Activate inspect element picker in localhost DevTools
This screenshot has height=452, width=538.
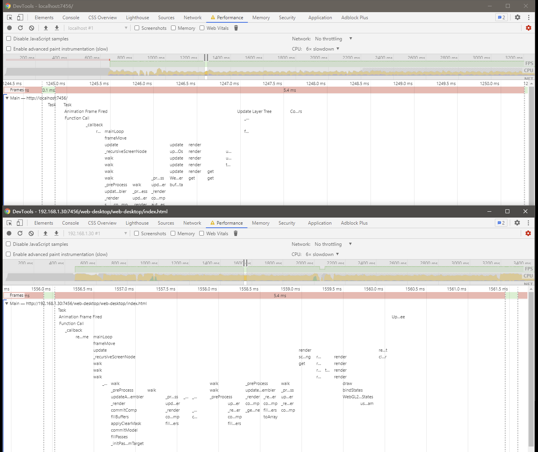(x=10, y=18)
